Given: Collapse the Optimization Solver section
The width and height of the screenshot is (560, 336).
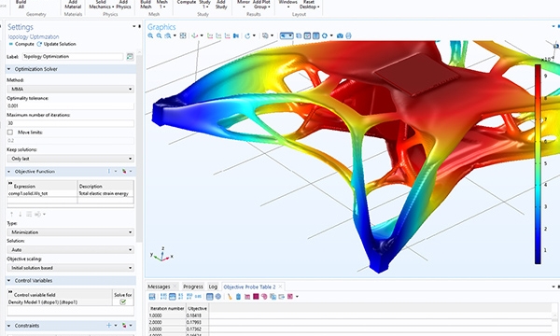Looking at the screenshot, I should click(x=9, y=69).
